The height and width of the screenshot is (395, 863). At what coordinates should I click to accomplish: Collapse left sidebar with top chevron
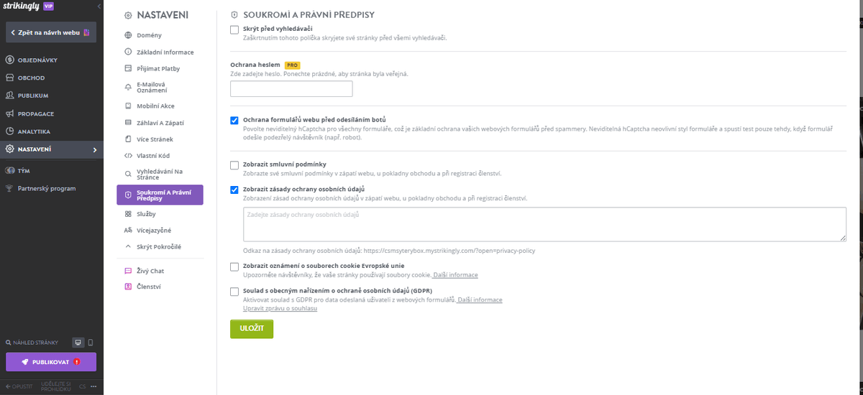(x=99, y=6)
